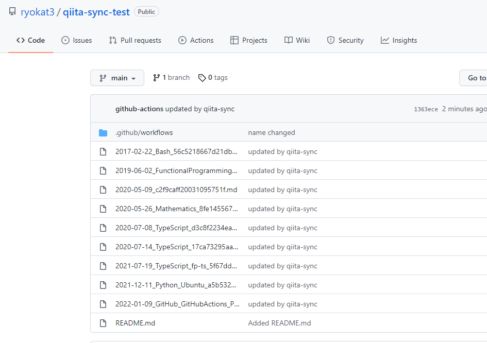Click the Go to file button
Image resolution: width=487 pixels, height=343 pixels.
click(473, 78)
